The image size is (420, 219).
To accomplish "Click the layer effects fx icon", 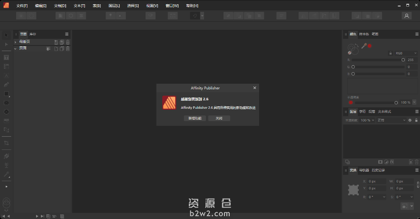I will click(x=392, y=162).
